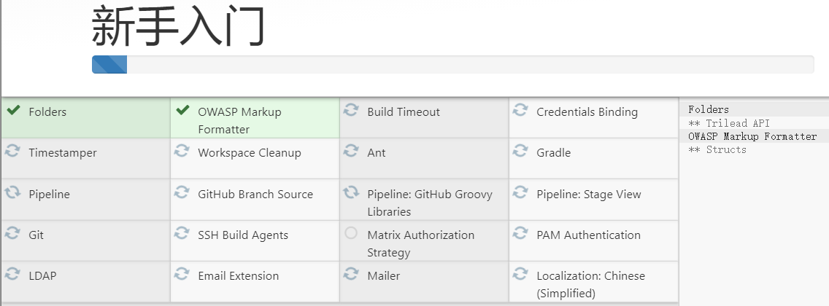Image resolution: width=829 pixels, height=306 pixels.
Task: Click the installing icon next to Mailer
Action: pyautogui.click(x=350, y=274)
